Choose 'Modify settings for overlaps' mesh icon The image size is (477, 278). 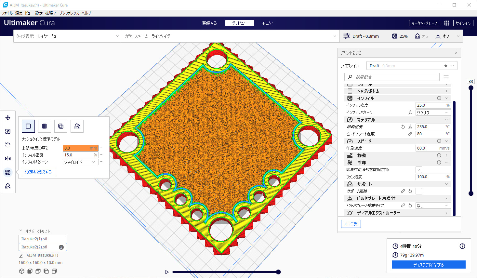pyautogui.click(x=61, y=126)
